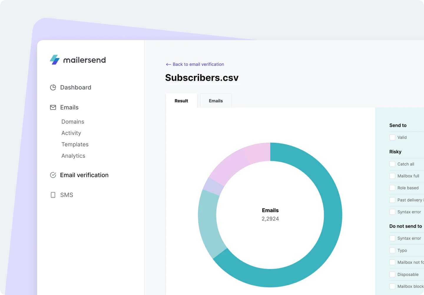Screen dimensions: 424x295
Task: Check Syntax error under Do not send to
Action: pyautogui.click(x=392, y=238)
